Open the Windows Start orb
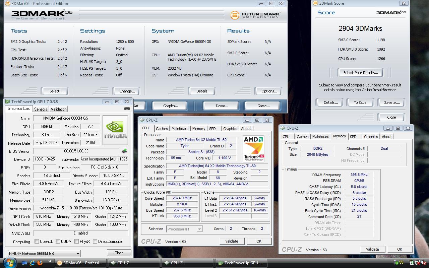Viewport: 429px width, 268px height. pos(10,263)
